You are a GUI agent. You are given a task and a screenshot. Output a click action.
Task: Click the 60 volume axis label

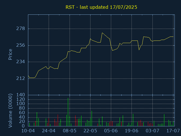coord(22,113)
